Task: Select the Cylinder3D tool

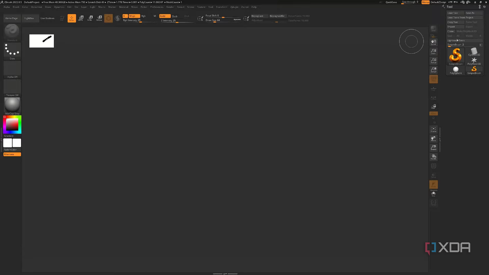Action: [x=474, y=52]
